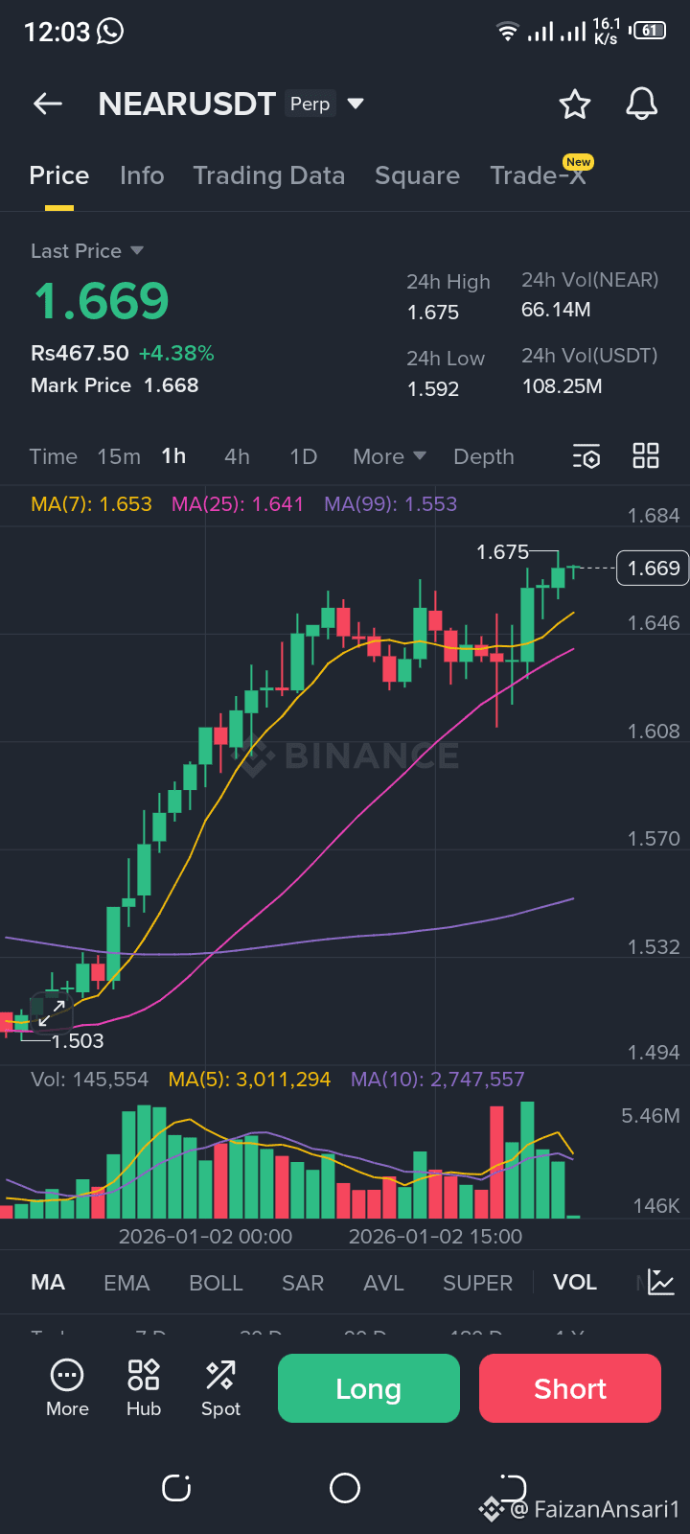The image size is (690, 1534).
Task: Toggle the AVL indicator
Action: (383, 1283)
